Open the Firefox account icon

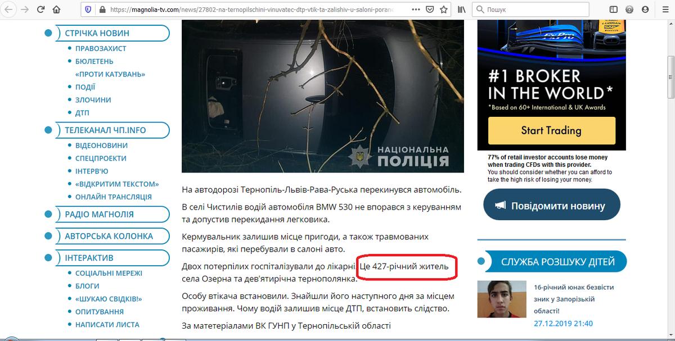tap(629, 10)
